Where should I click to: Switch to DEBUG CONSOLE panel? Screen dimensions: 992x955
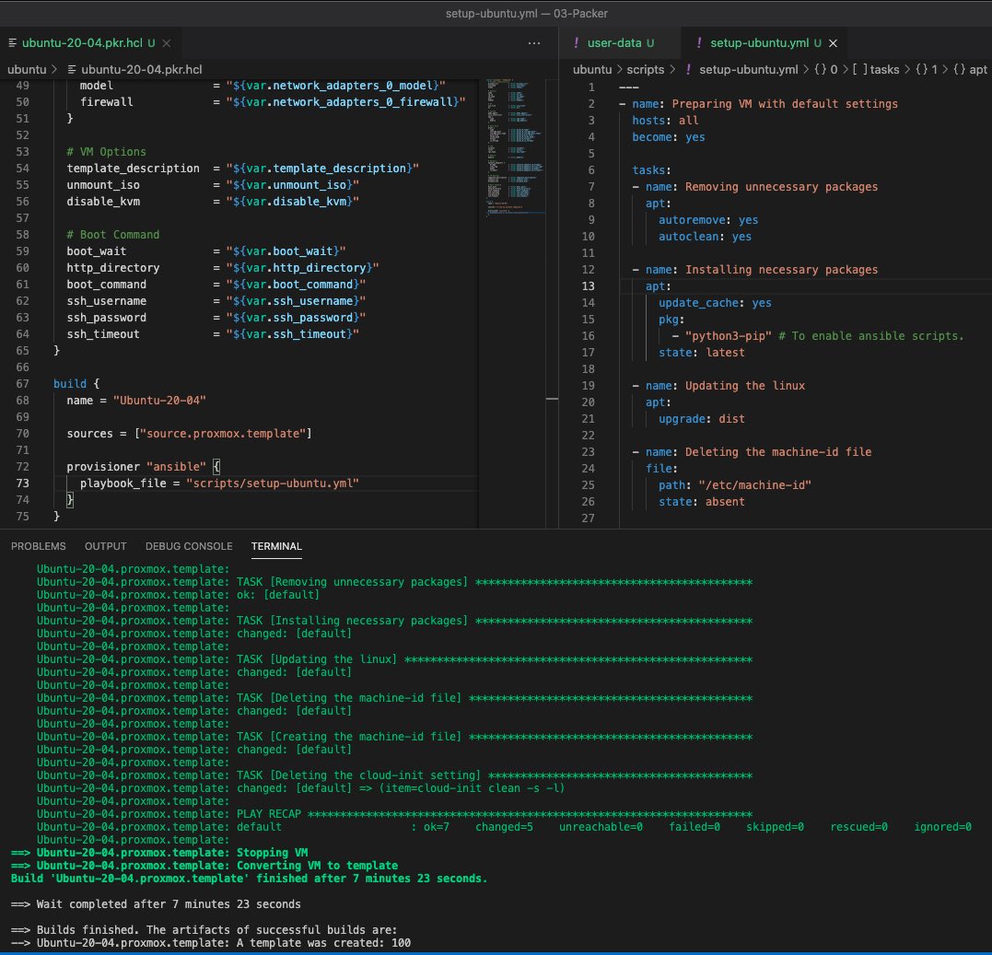(189, 546)
